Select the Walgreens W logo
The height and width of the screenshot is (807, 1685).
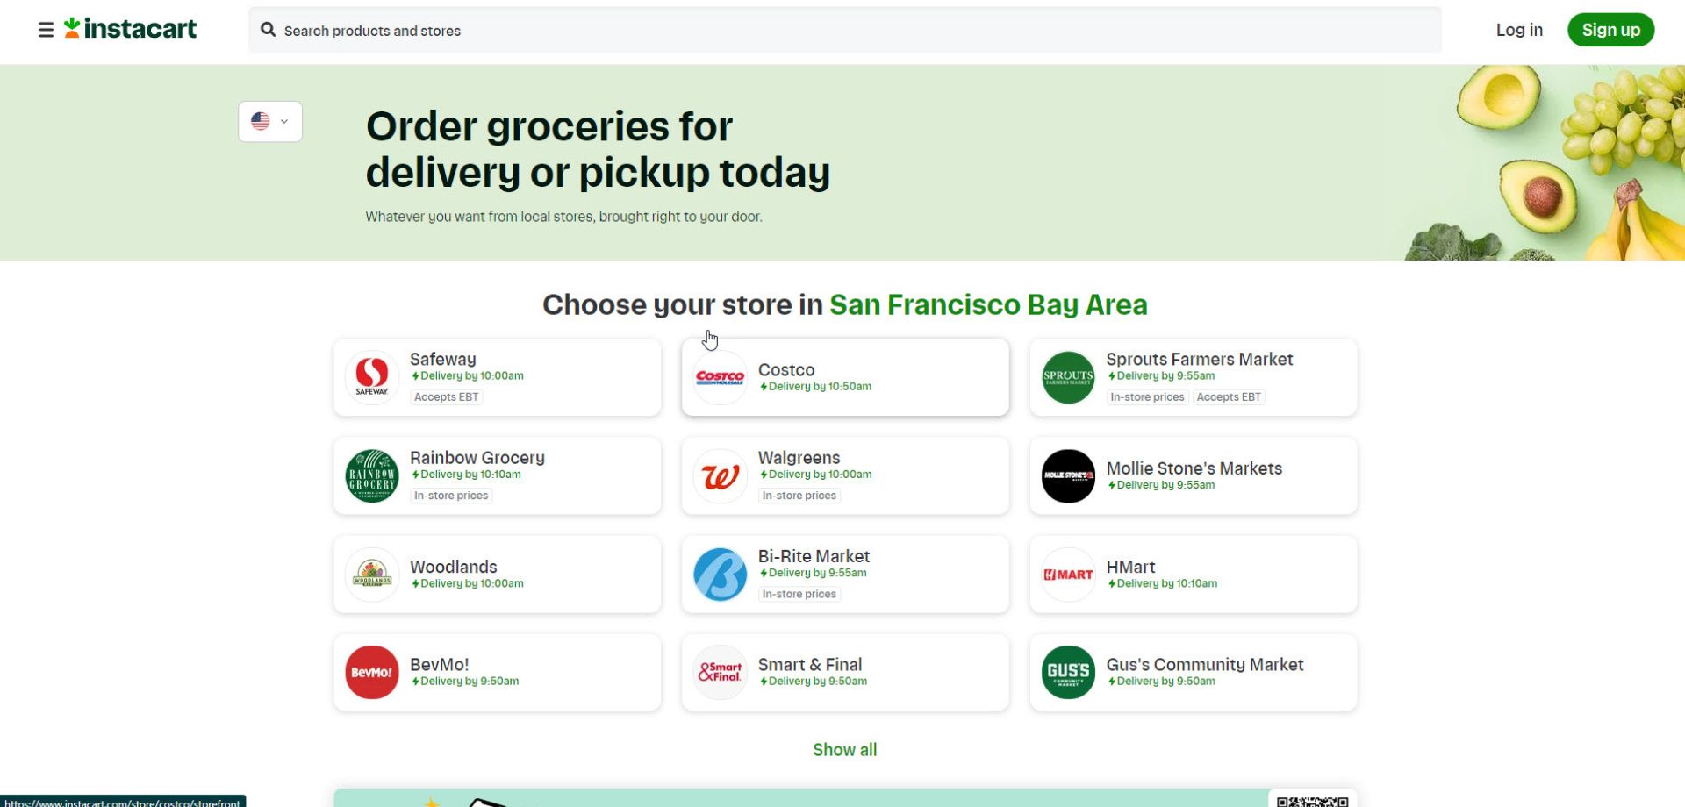[x=720, y=475]
